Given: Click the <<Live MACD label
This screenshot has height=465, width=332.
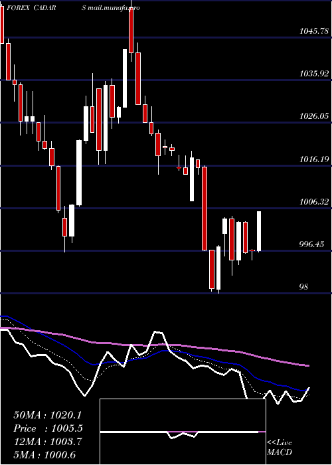Looking at the screenshot, I should [x=280, y=447].
